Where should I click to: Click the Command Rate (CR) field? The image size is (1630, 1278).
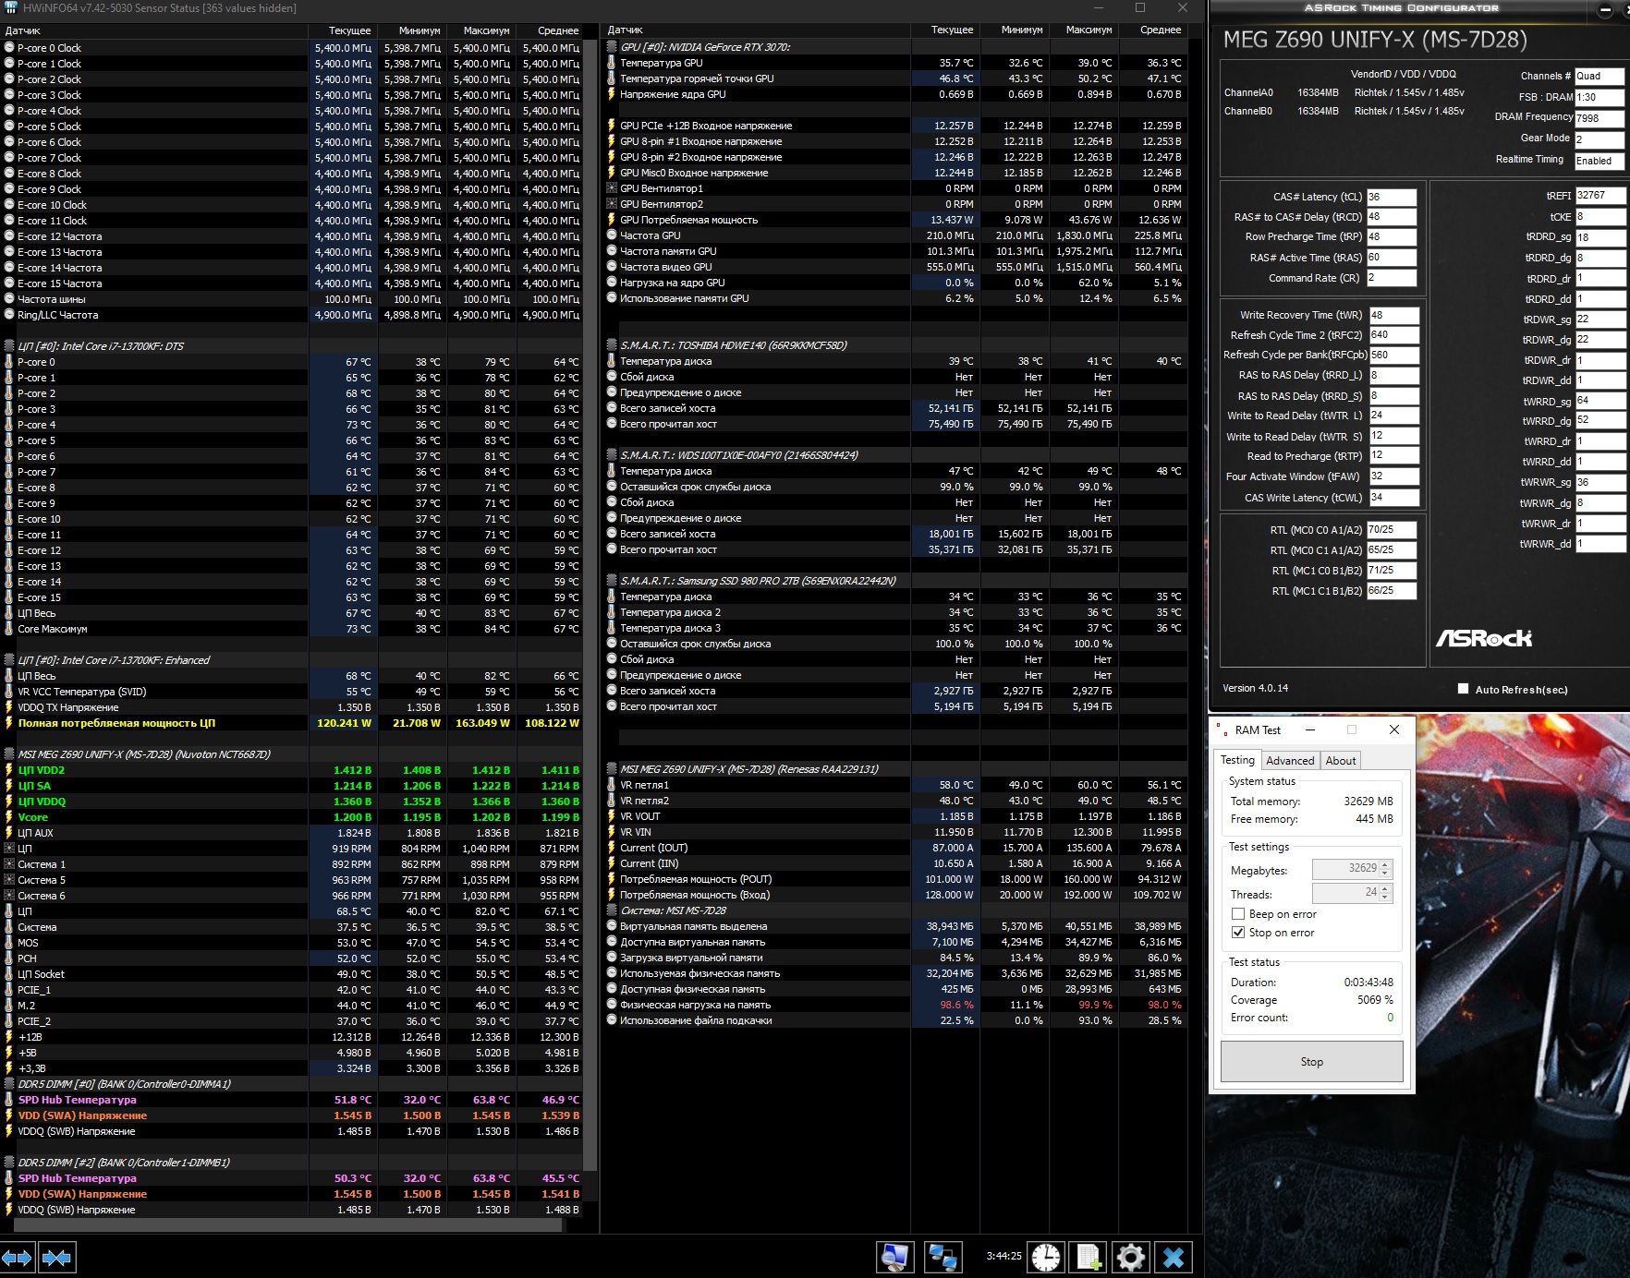coord(1392,278)
